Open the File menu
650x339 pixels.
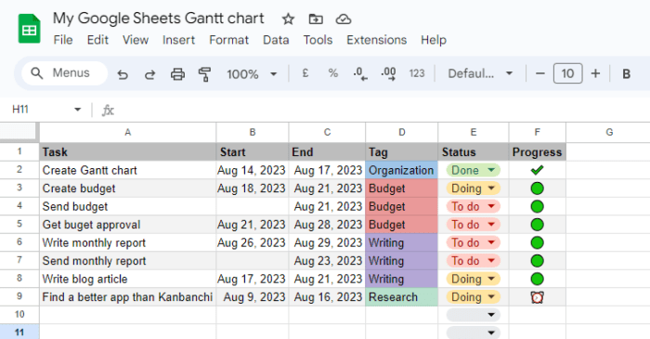[x=63, y=40]
